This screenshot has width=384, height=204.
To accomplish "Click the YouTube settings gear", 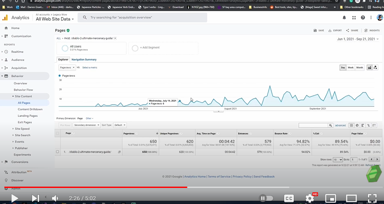I will [x=310, y=198].
